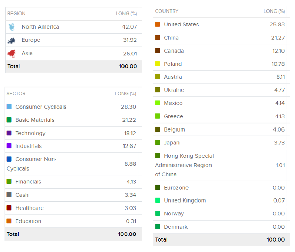Click the Technology purple swatch
The width and height of the screenshot is (295, 252).
click(x=9, y=133)
